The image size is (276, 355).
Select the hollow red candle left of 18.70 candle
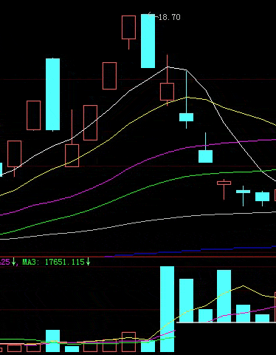[x=128, y=27]
